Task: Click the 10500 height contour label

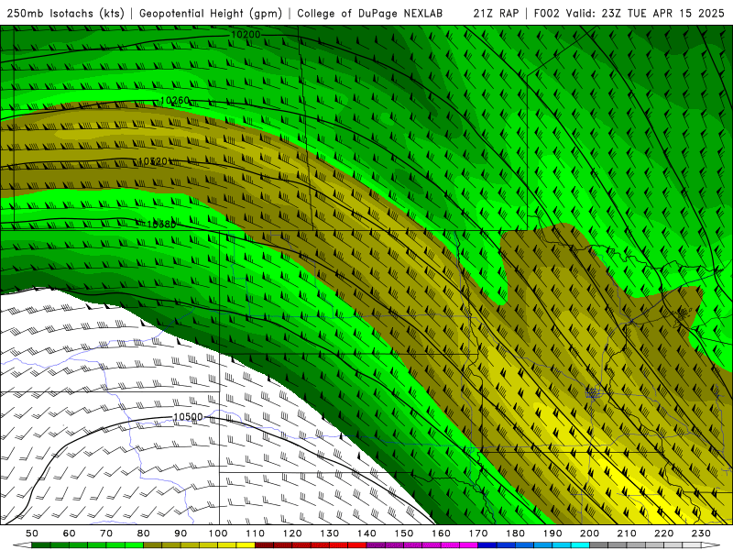Action: click(x=188, y=417)
